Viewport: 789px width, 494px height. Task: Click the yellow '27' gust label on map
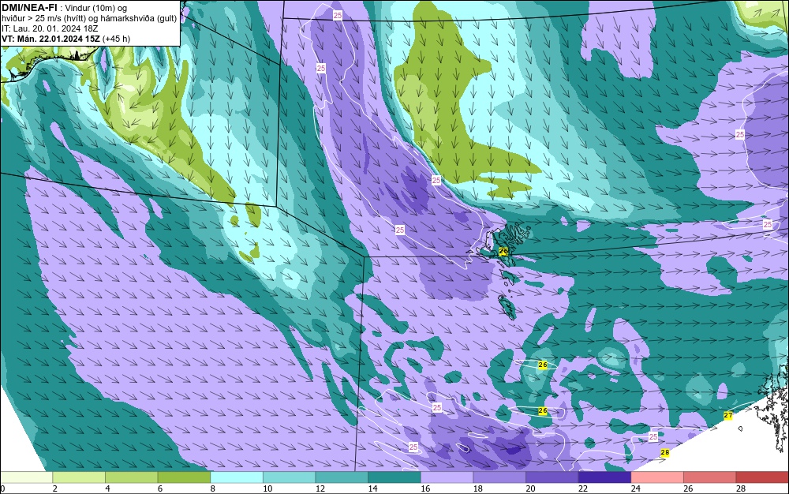click(728, 416)
